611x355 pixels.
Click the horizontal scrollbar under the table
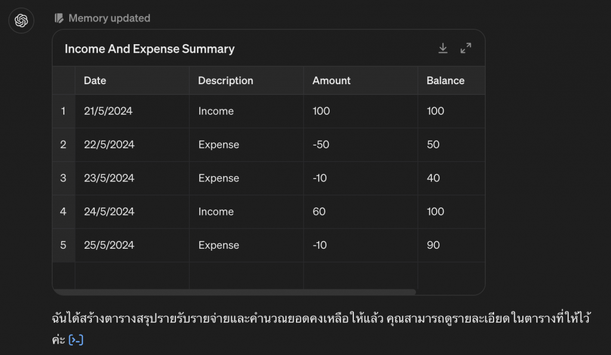pyautogui.click(x=234, y=292)
